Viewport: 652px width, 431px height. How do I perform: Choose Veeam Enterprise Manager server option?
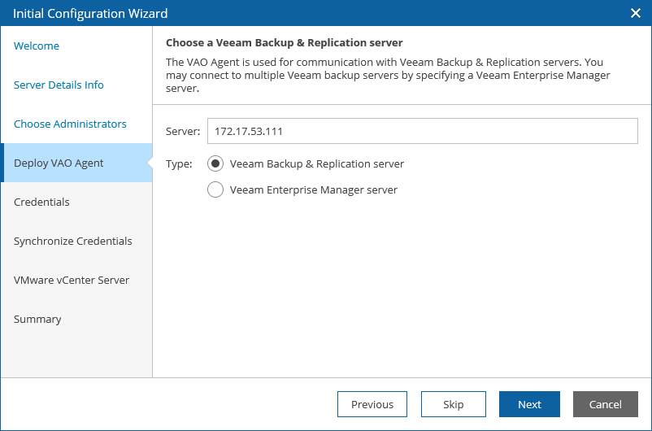tap(215, 189)
